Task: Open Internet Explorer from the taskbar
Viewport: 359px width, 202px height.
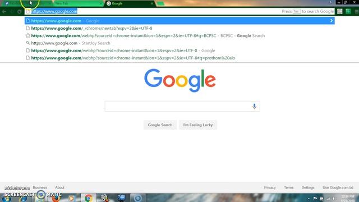Action: (x=23, y=199)
